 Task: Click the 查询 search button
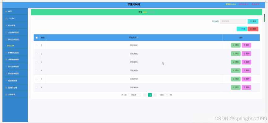point(253,21)
